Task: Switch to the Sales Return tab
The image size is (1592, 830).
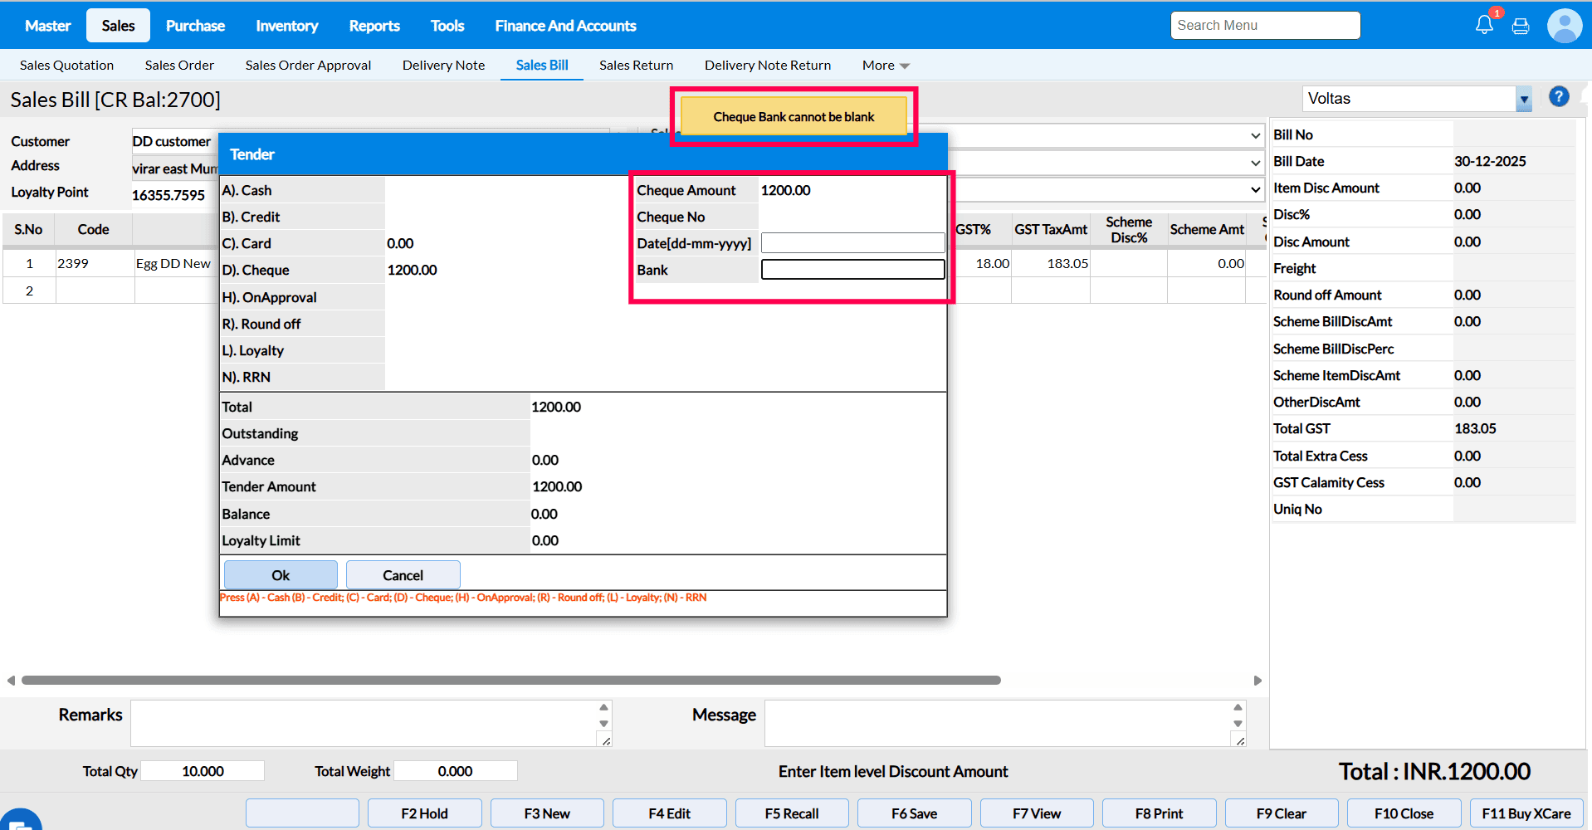Action: [x=636, y=66]
